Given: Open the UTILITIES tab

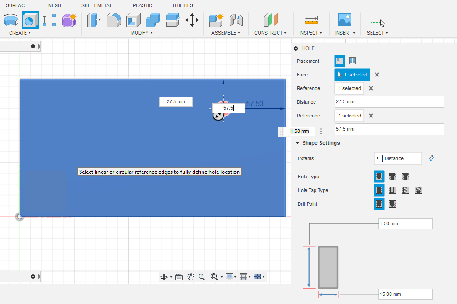Looking at the screenshot, I should pyautogui.click(x=183, y=5).
